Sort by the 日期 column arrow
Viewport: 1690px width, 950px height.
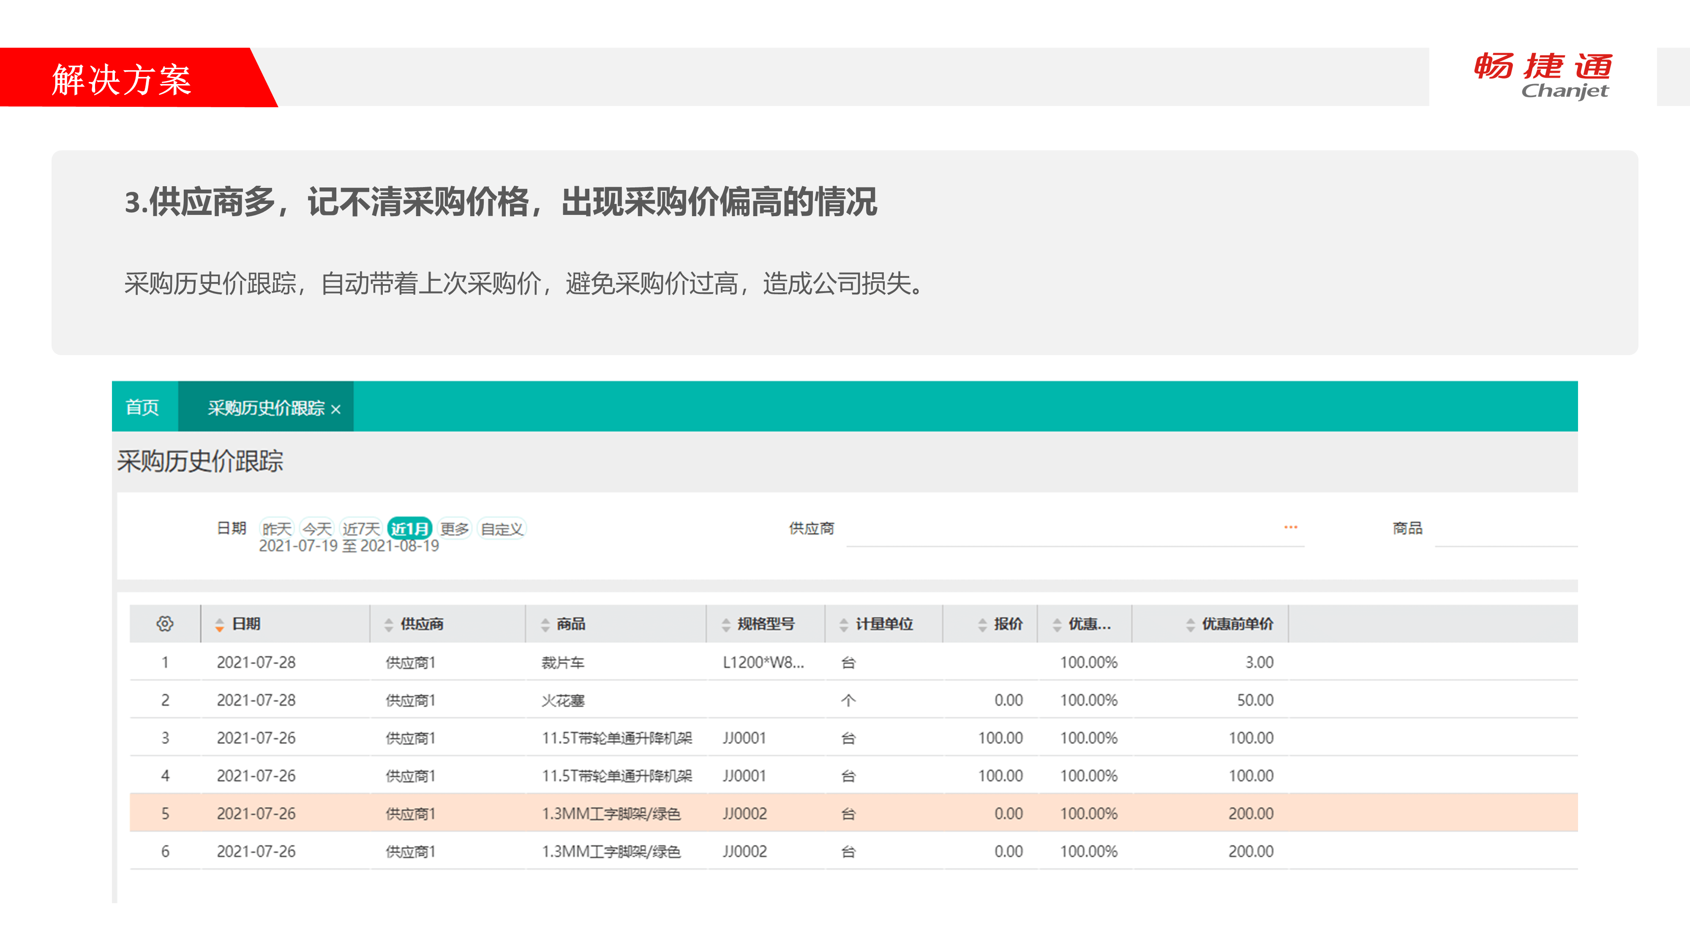point(219,625)
